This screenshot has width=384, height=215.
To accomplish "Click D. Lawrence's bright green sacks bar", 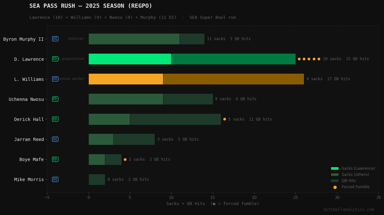I will 130,59.
